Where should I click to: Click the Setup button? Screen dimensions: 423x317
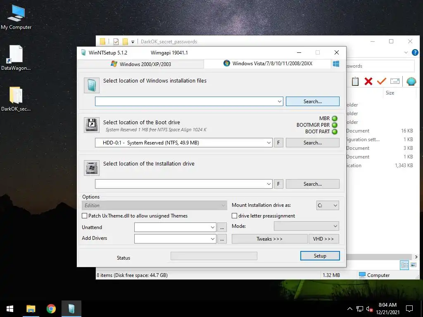click(320, 256)
